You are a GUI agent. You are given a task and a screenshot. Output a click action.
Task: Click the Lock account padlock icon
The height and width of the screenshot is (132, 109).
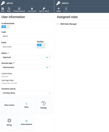coord(32,8)
